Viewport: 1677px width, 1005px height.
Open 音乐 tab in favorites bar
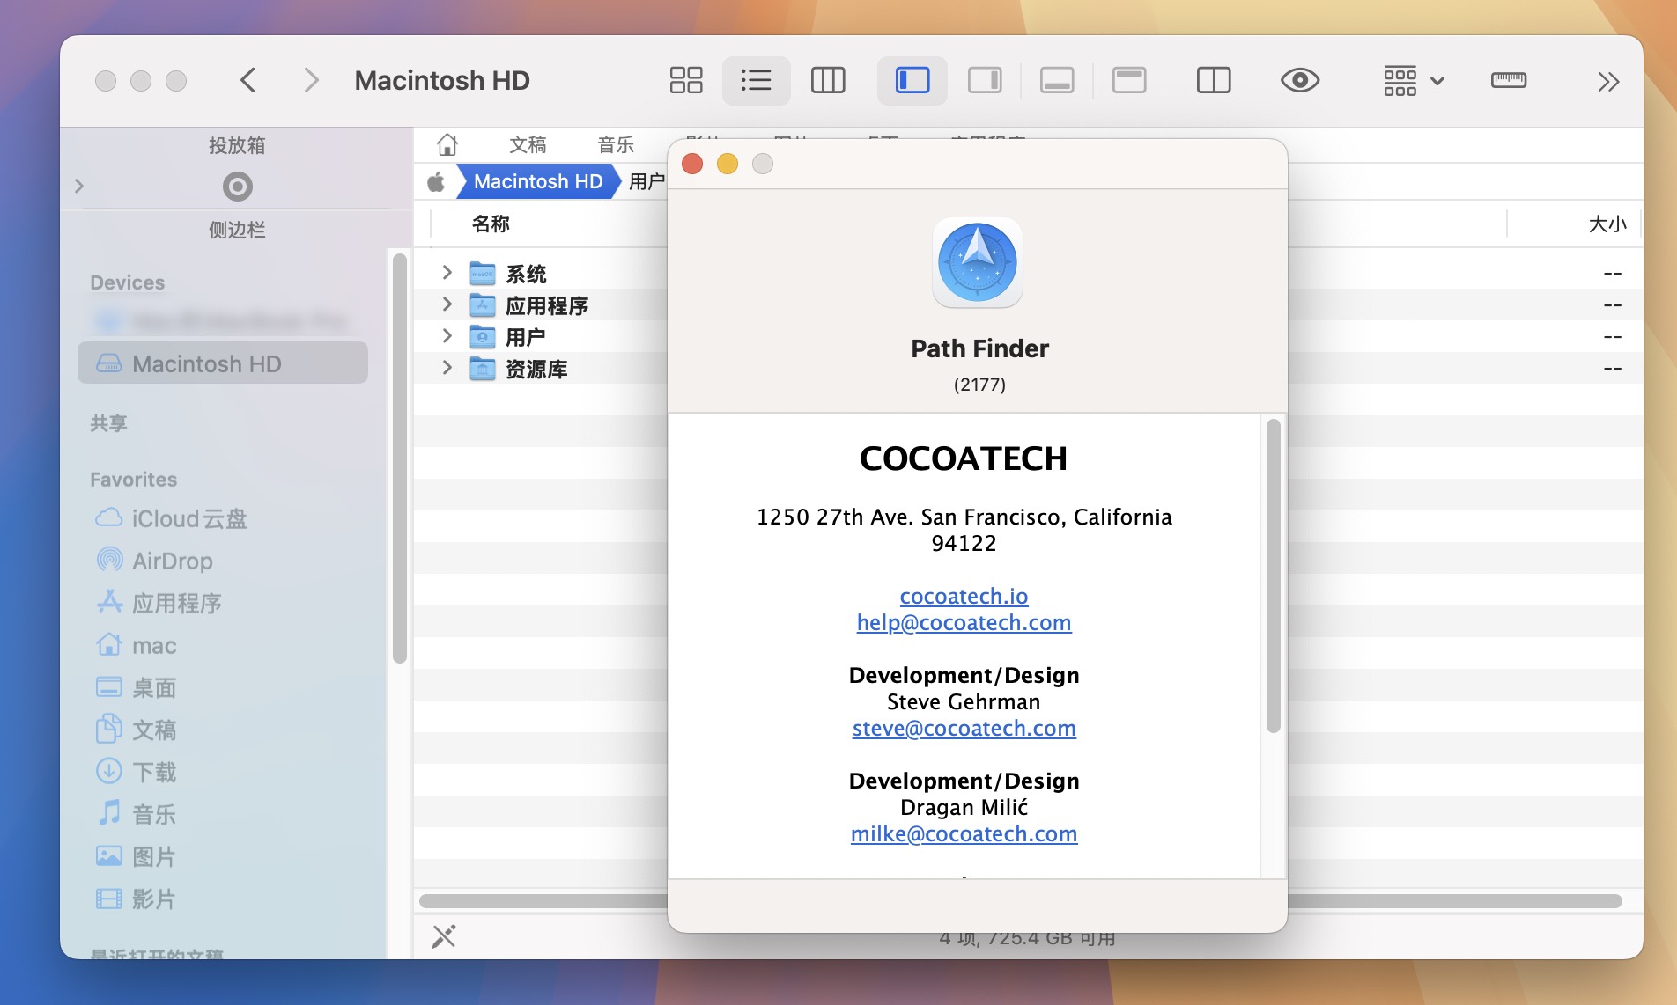tap(616, 144)
